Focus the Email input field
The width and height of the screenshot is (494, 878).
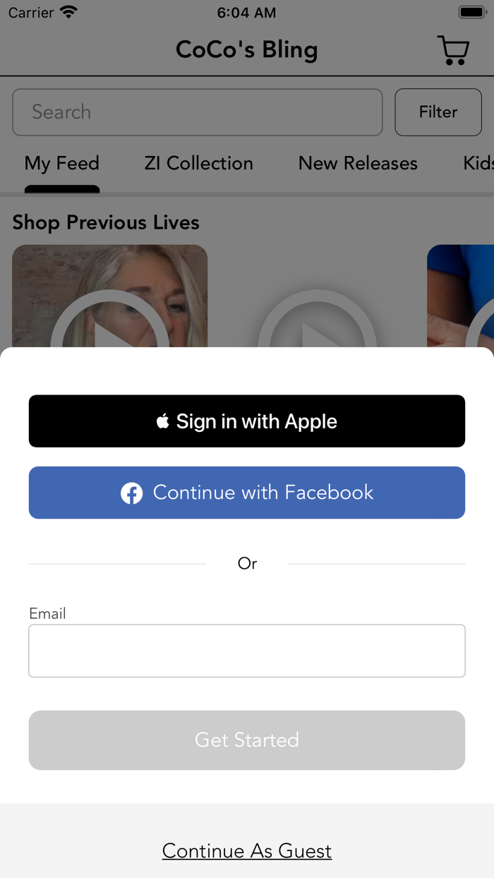(x=247, y=651)
